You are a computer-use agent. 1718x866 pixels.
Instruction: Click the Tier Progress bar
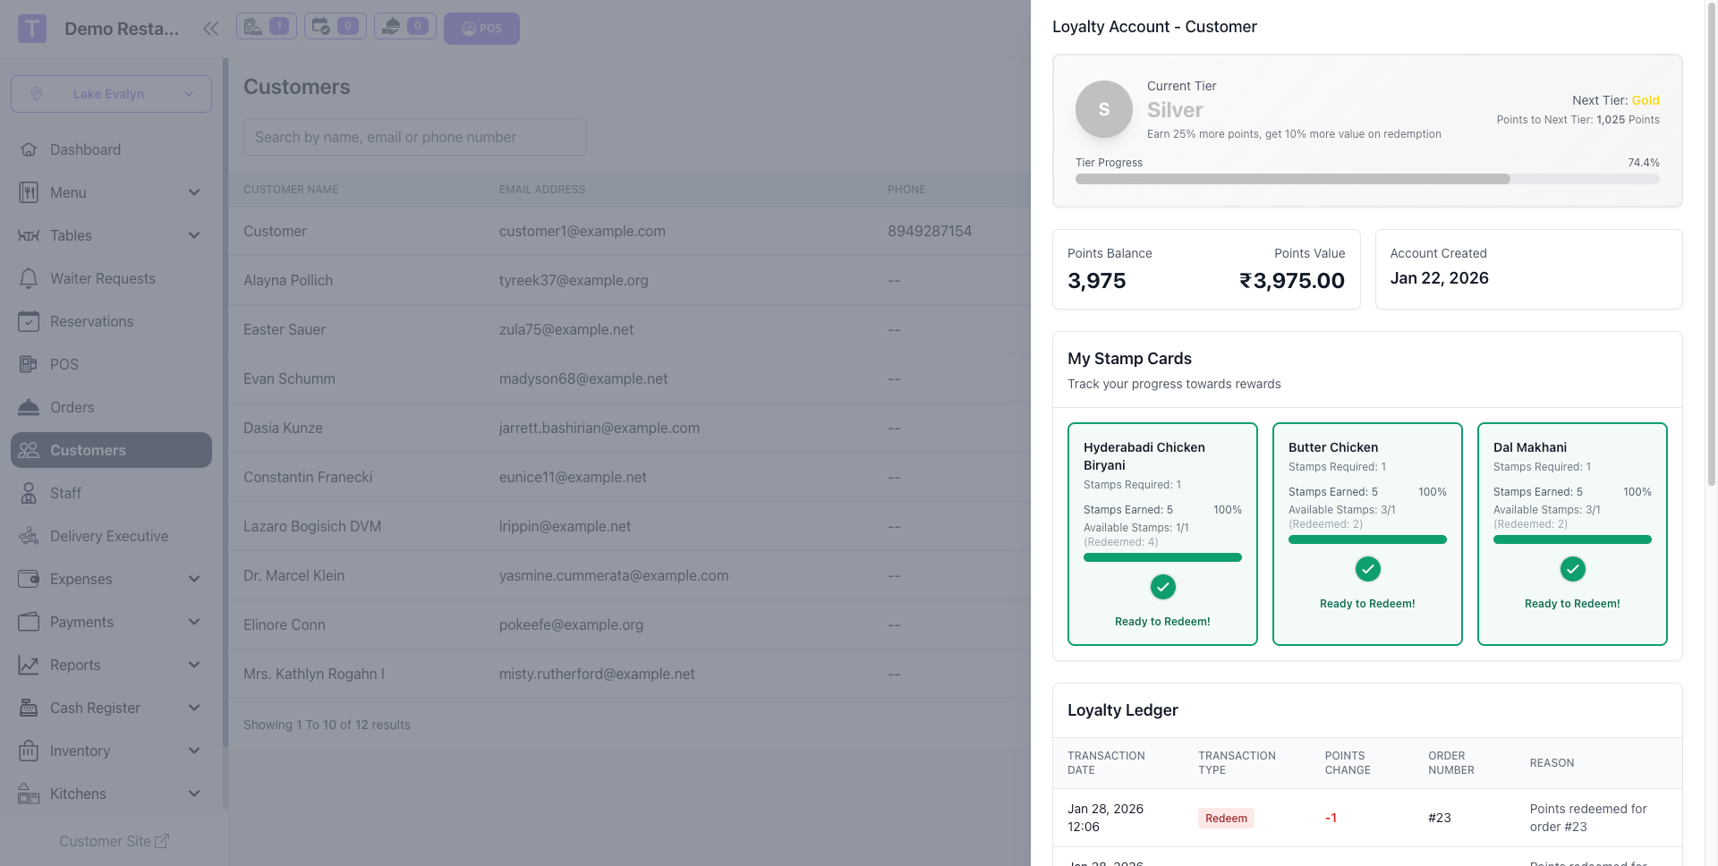coord(1366,179)
